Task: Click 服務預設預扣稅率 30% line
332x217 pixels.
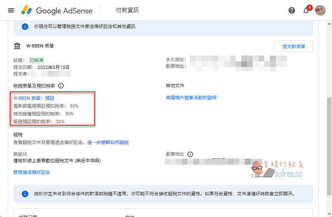Action: [39, 122]
